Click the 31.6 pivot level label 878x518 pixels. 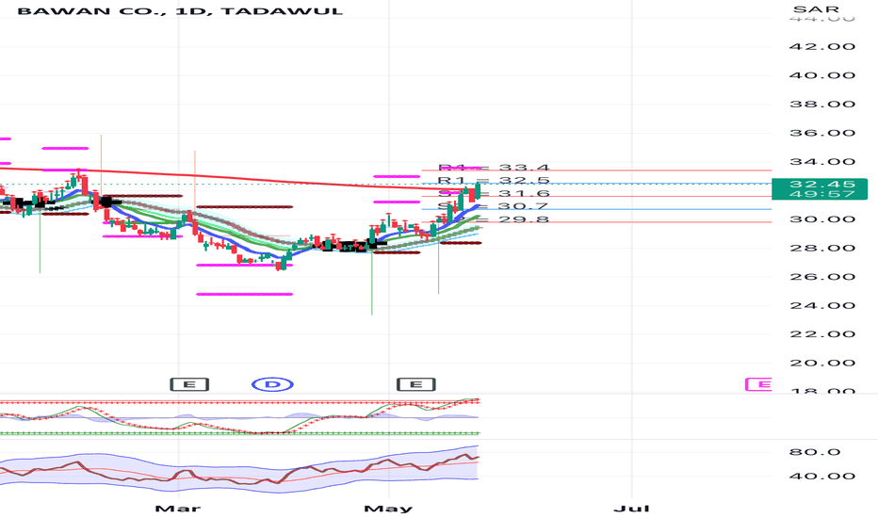tap(494, 194)
